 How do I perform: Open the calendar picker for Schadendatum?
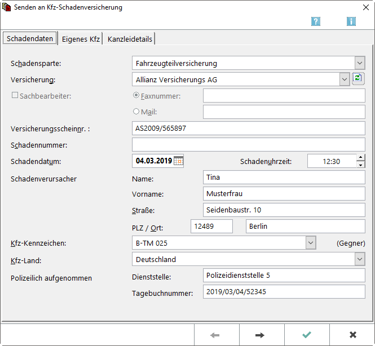click(x=178, y=161)
